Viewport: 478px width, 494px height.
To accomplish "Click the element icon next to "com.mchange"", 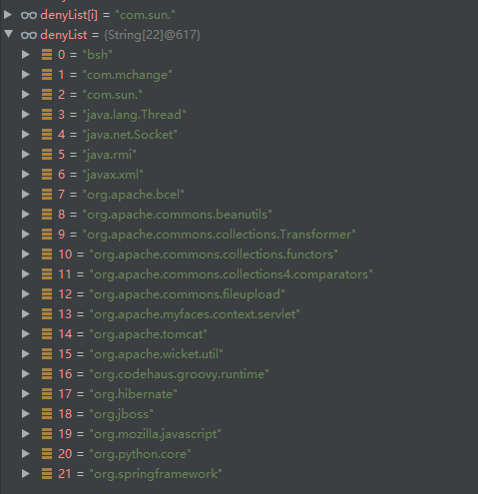I will [47, 75].
